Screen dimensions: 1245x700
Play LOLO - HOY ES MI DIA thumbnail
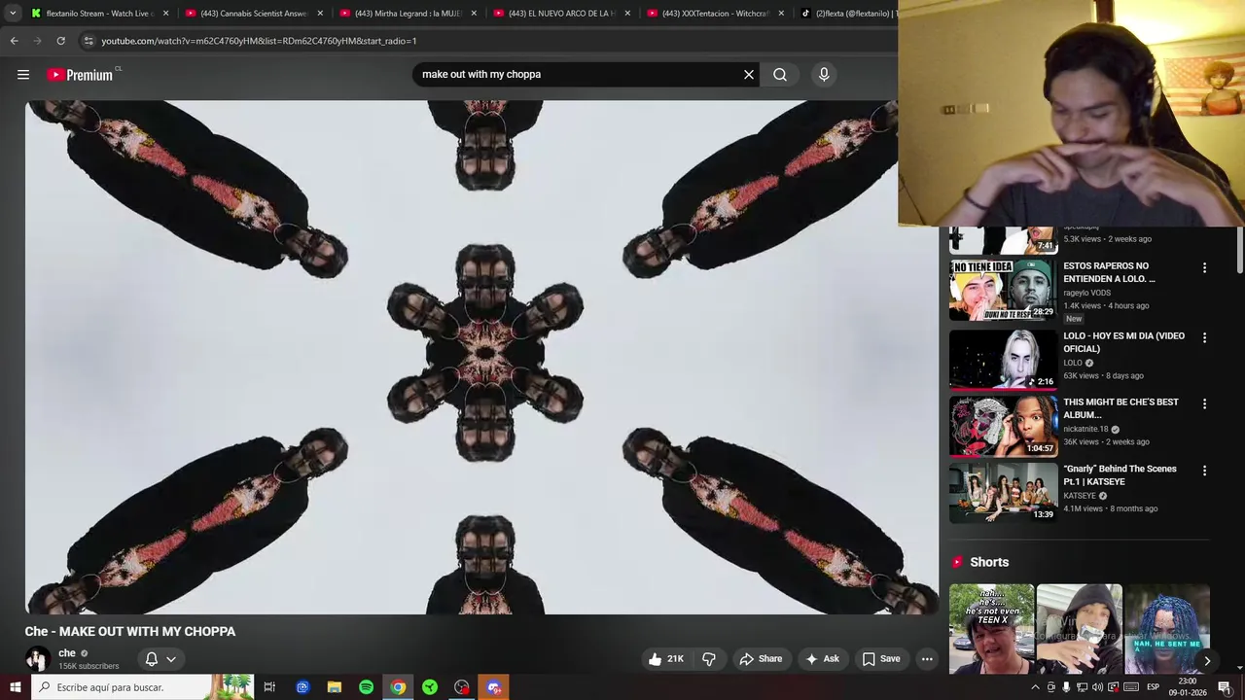(x=1003, y=360)
